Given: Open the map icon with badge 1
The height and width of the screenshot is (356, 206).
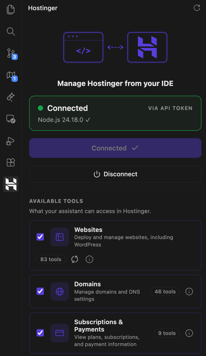Looking at the screenshot, I should click(x=11, y=76).
